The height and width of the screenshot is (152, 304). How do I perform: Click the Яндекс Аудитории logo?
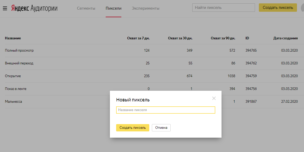coord(34,8)
